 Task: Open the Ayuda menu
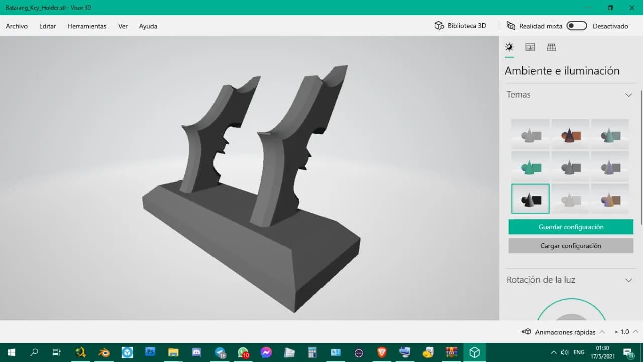[x=148, y=26]
